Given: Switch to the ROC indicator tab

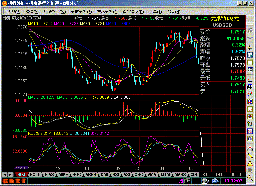Looking at the screenshot, I should coord(77,175).
